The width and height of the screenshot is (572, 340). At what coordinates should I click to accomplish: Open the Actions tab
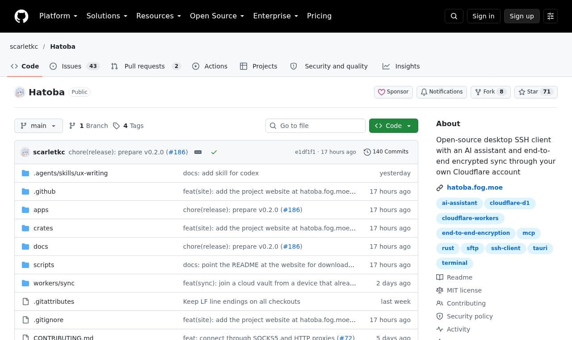coord(210,66)
